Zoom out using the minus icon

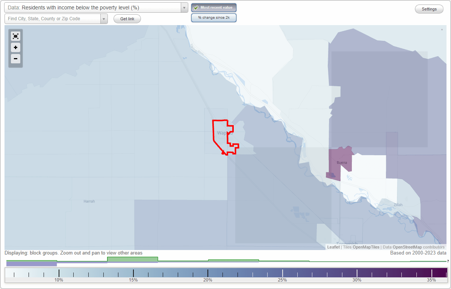[x=15, y=59]
